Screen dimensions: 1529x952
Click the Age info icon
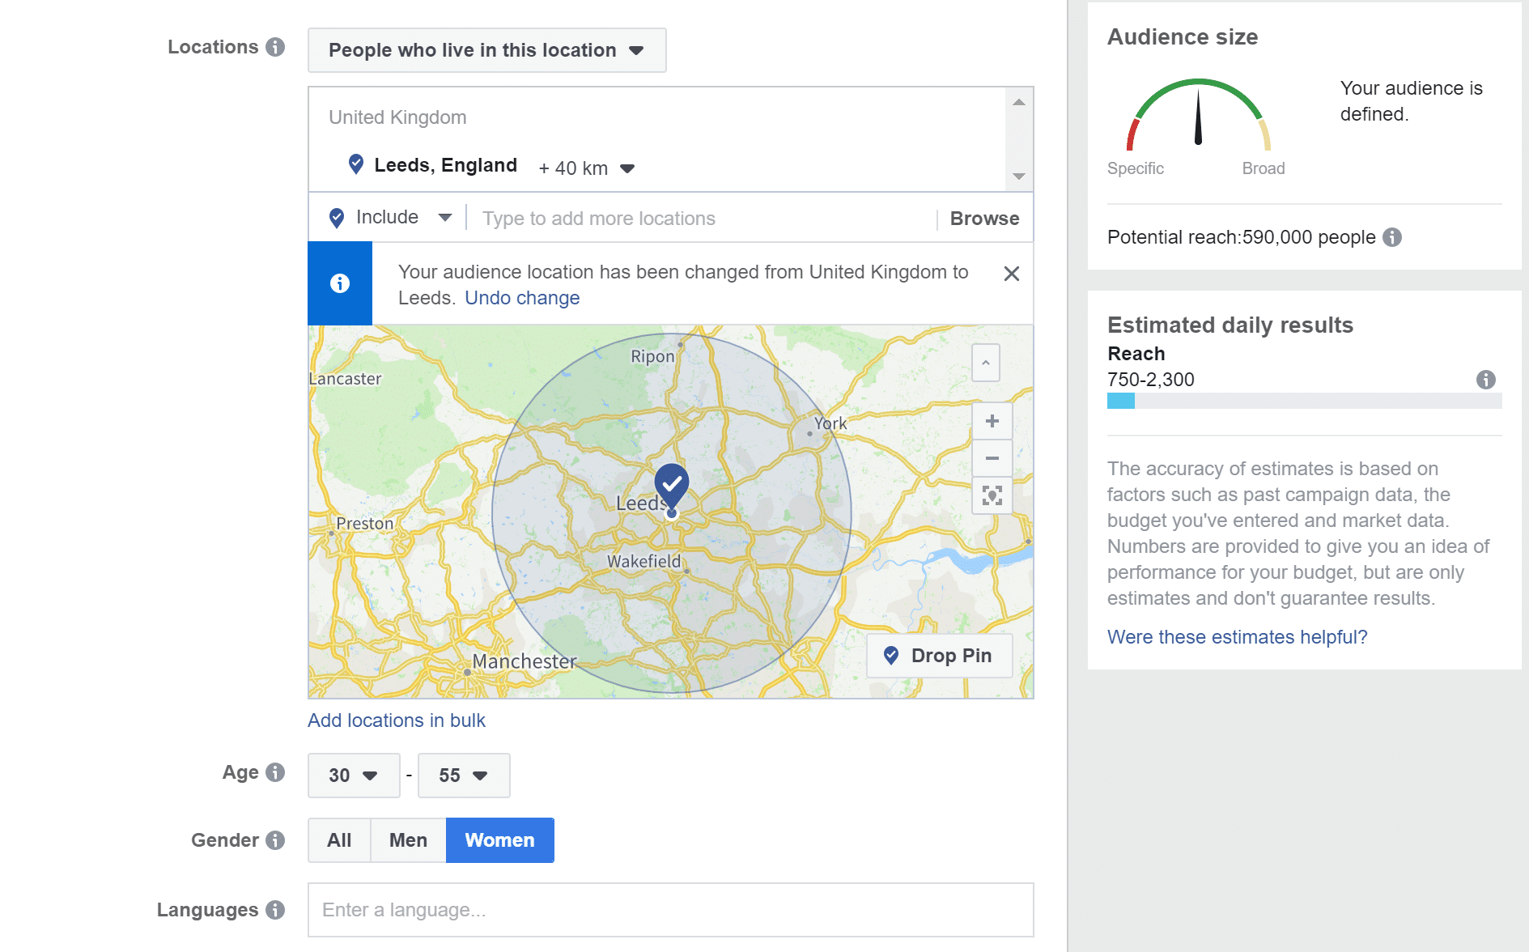[275, 772]
